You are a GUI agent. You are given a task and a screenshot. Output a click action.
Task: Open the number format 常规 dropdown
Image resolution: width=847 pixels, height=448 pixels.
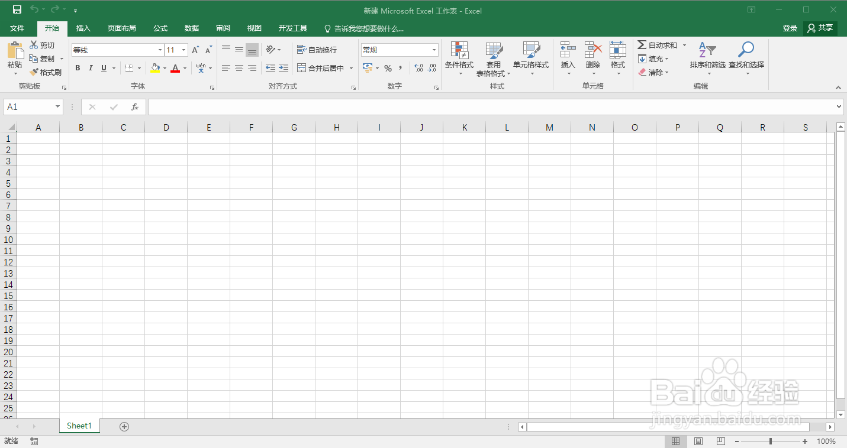click(x=434, y=50)
